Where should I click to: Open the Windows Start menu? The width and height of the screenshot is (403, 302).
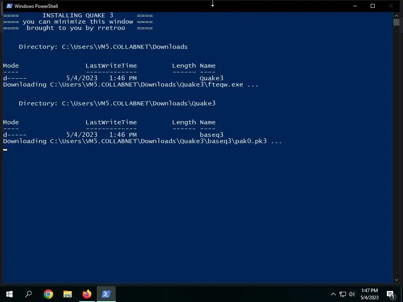point(9,294)
